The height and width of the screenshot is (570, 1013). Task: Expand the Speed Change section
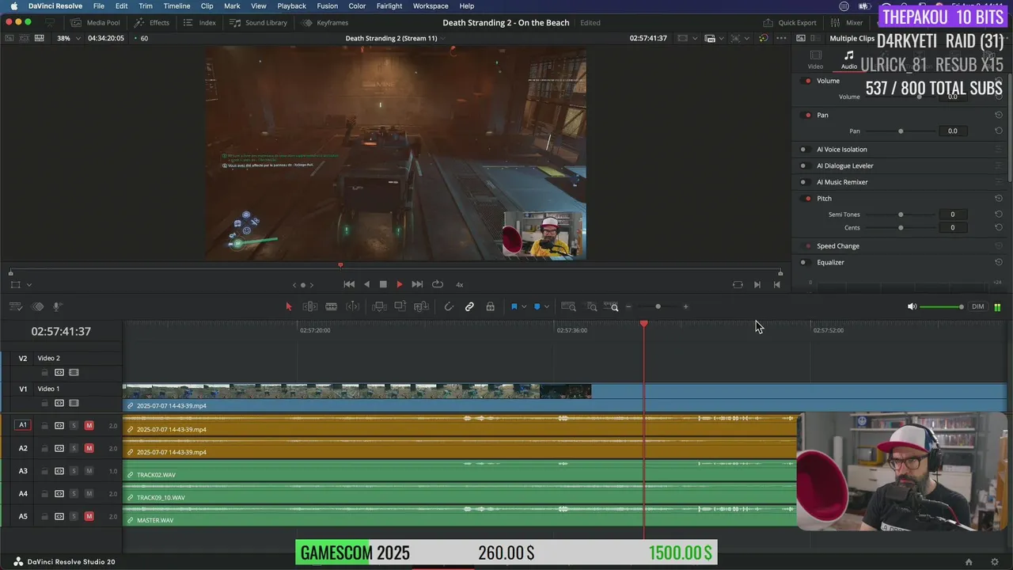tap(838, 246)
